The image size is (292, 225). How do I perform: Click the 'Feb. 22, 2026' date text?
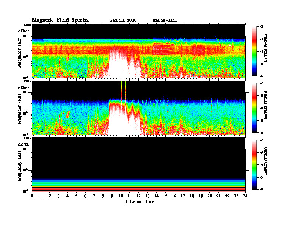123,20
